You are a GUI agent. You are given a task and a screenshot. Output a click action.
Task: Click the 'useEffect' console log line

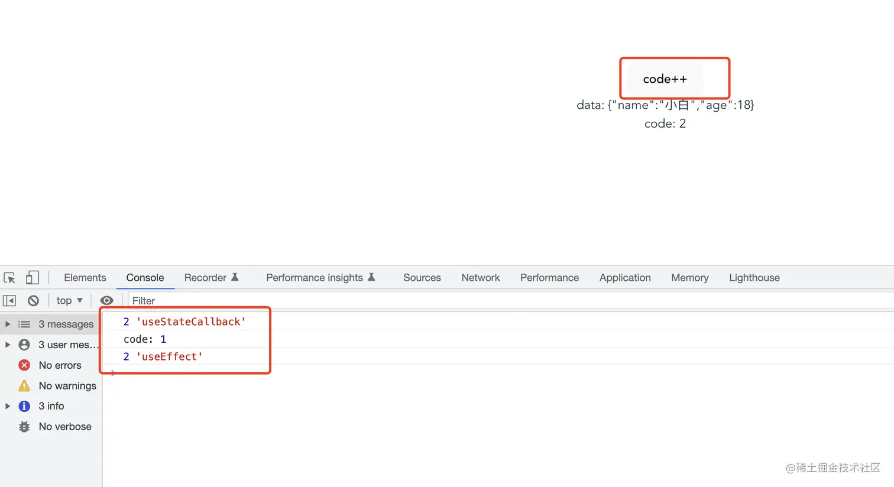(x=498, y=356)
